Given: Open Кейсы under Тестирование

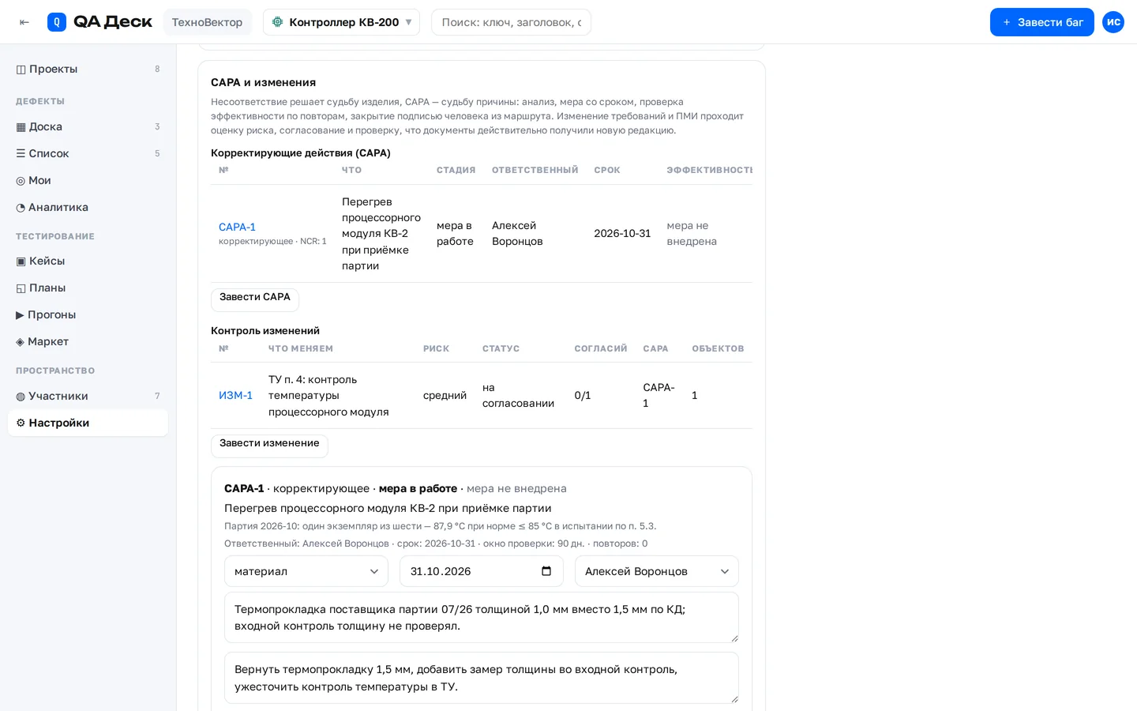Looking at the screenshot, I should (88, 261).
